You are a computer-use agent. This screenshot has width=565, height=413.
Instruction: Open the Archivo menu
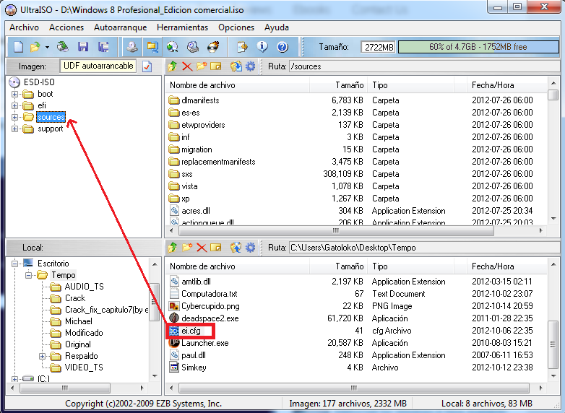pyautogui.click(x=24, y=27)
